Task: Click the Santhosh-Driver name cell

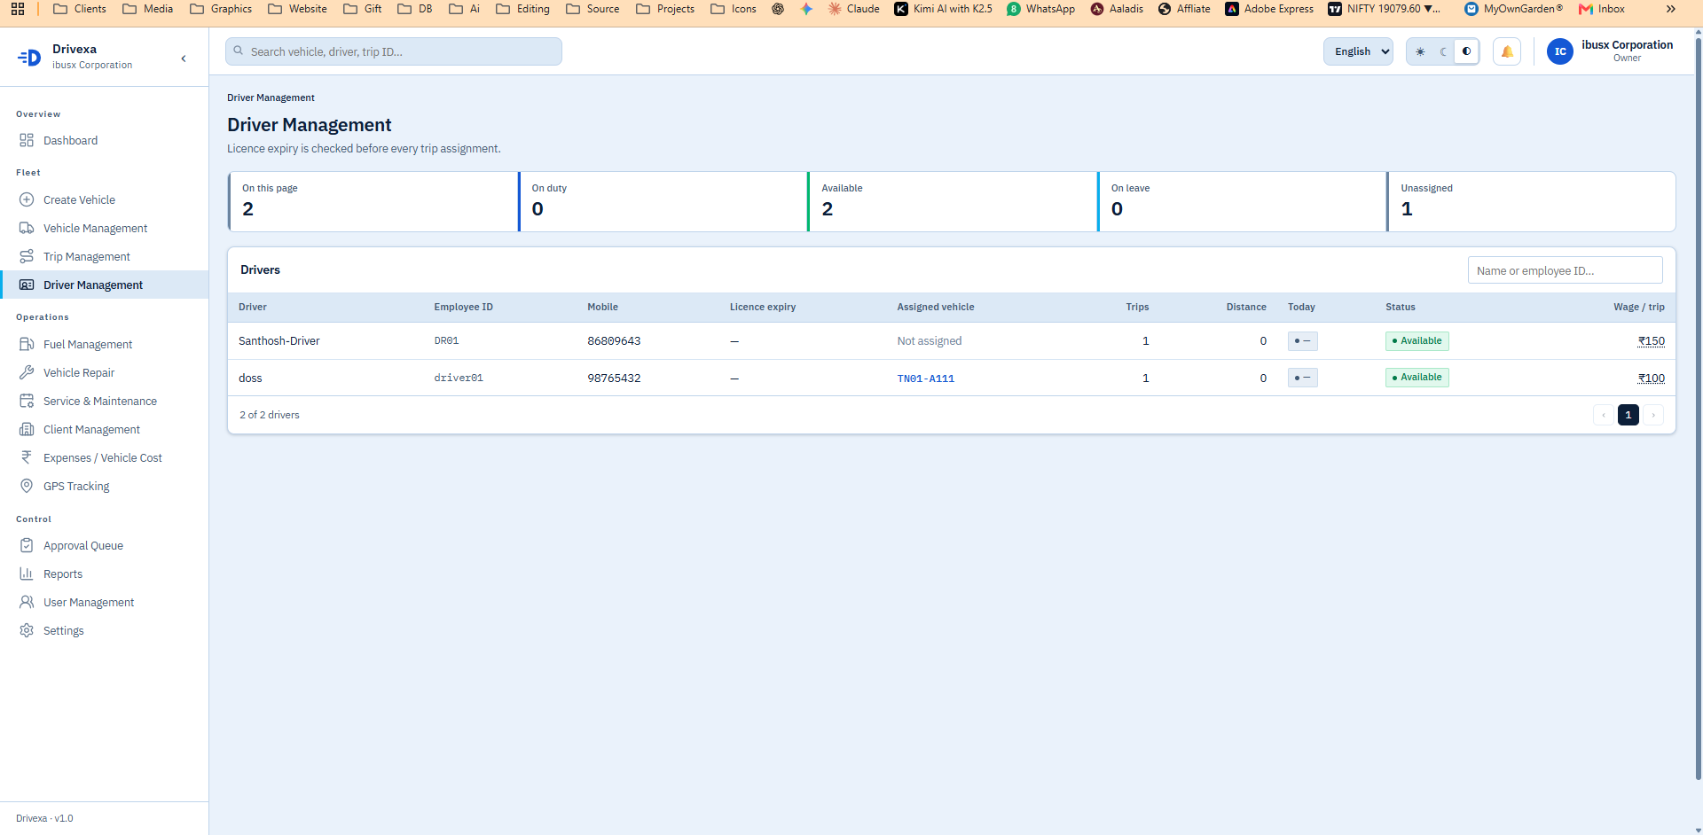Action: 279,341
